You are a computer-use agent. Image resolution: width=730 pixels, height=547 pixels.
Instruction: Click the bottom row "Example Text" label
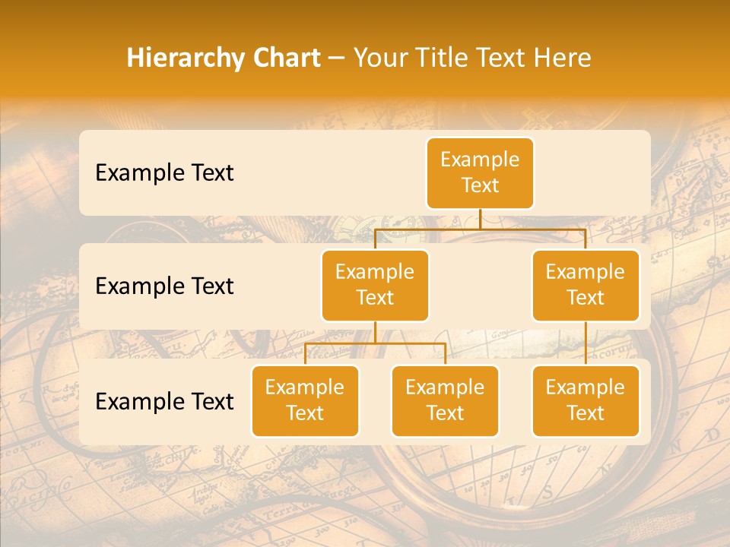[x=164, y=401]
